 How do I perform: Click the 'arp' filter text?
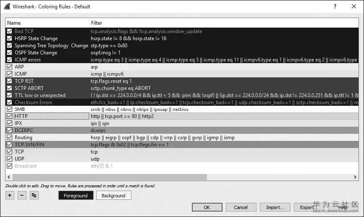(x=94, y=67)
